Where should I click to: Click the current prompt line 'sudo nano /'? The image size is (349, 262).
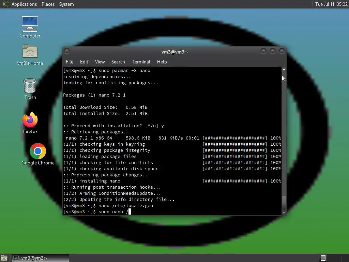[x=97, y=212]
